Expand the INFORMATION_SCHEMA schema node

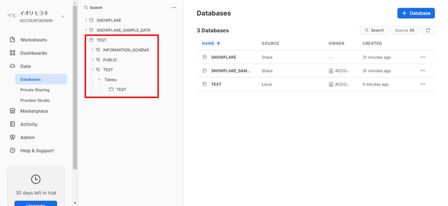pos(93,50)
